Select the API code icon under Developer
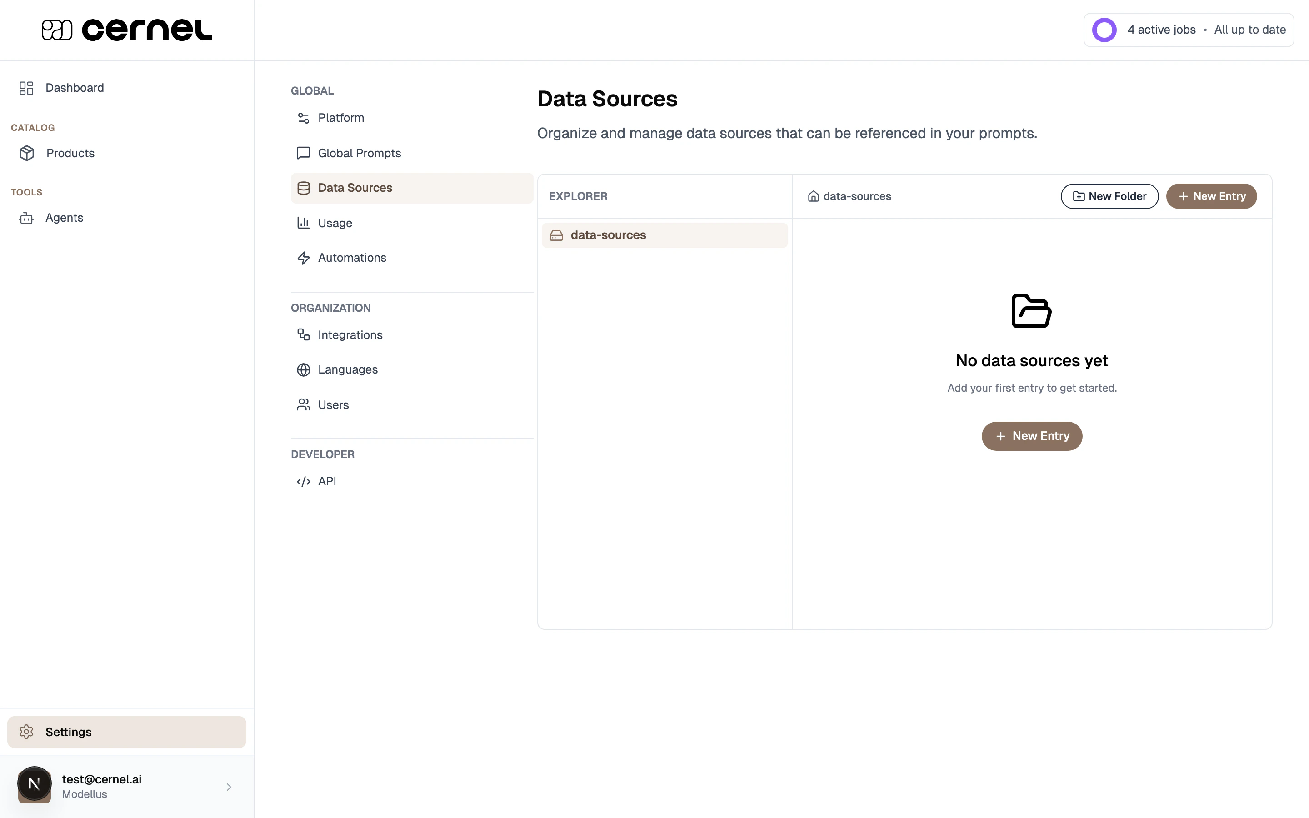1309x818 pixels. [x=304, y=481]
